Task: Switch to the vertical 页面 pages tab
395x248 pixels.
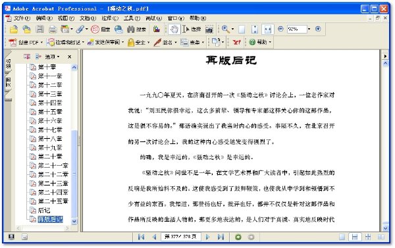Action: coord(9,83)
